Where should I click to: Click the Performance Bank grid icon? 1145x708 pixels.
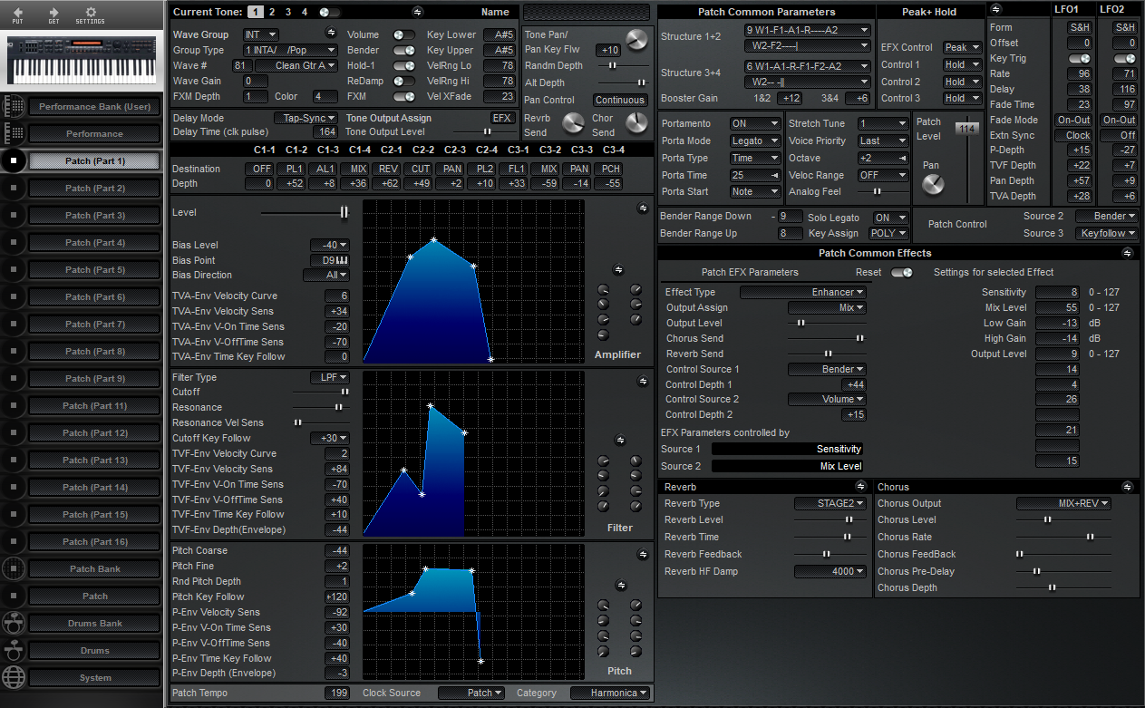(x=14, y=107)
